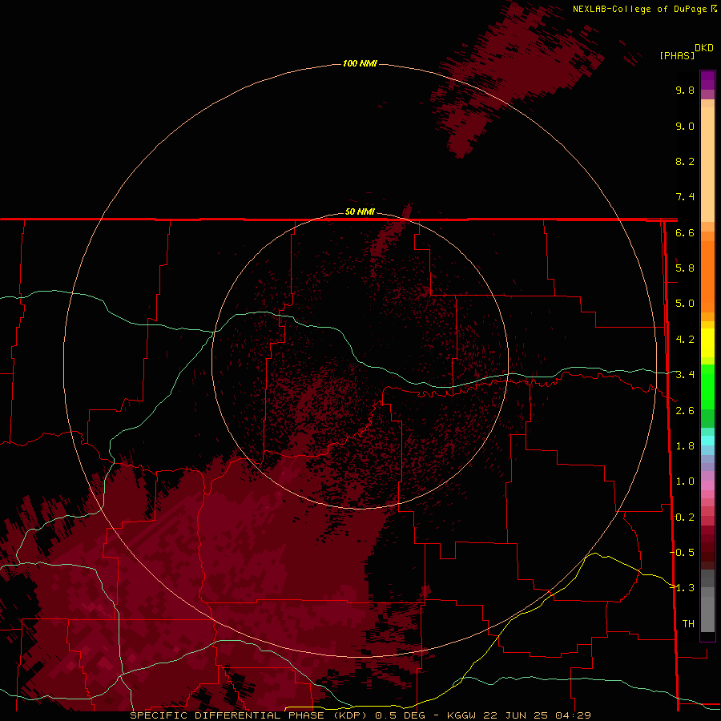The width and height of the screenshot is (721, 721).
Task: Click the 0.2 scale value
Action: [685, 518]
